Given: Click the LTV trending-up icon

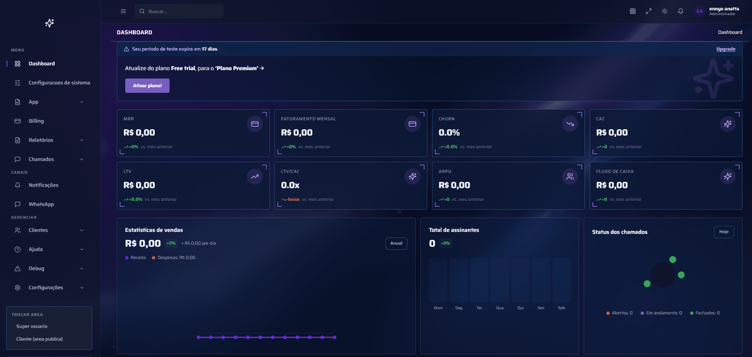Looking at the screenshot, I should click(255, 177).
